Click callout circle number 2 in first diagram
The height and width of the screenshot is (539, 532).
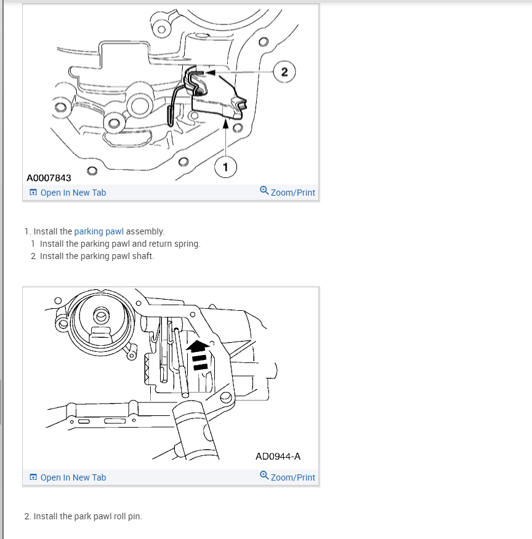284,72
